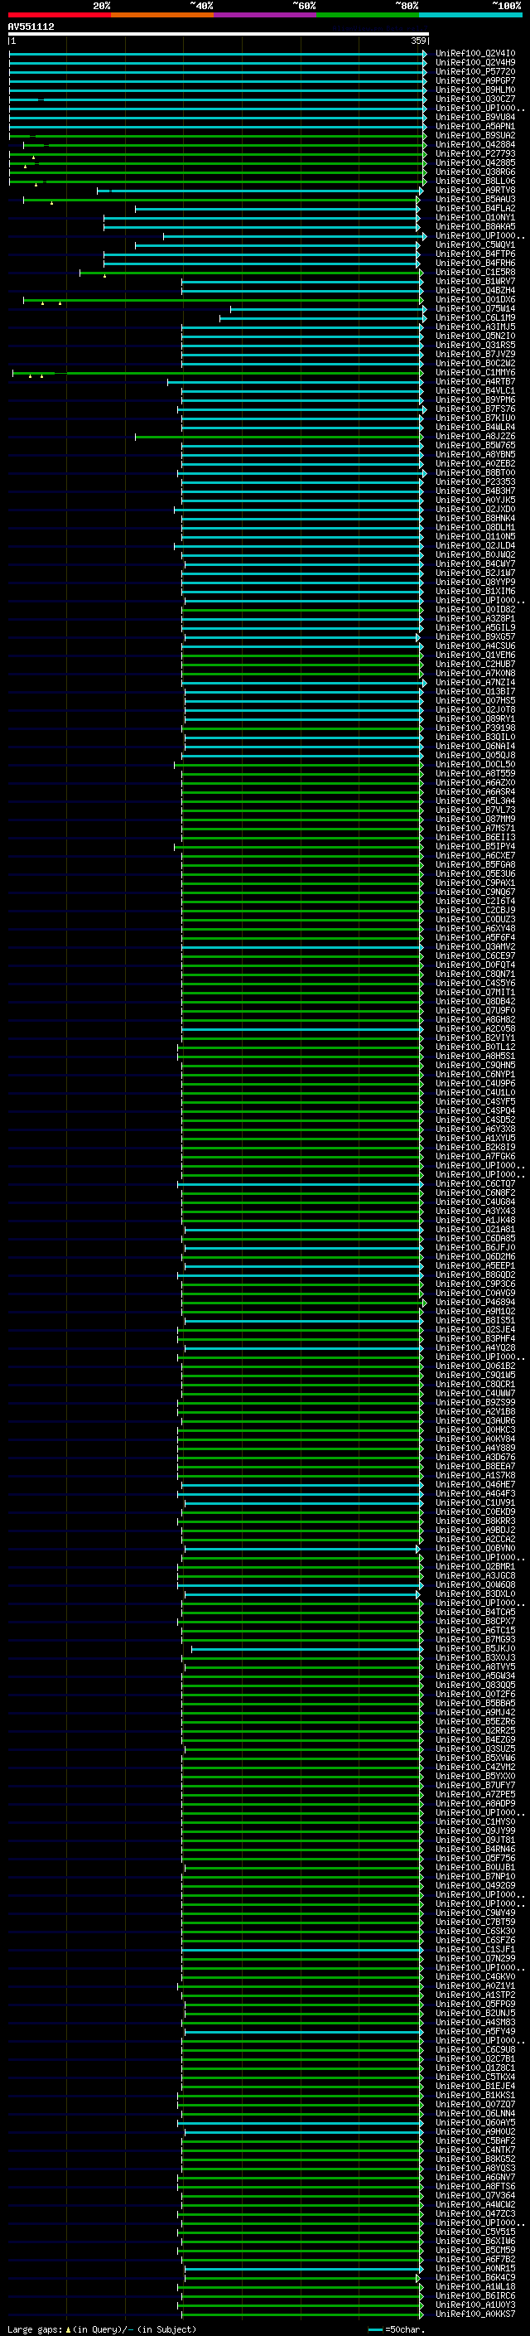Select the UniRef100_Q42885 label
Image resolution: width=530 pixels, height=2336 pixels.
click(x=475, y=163)
